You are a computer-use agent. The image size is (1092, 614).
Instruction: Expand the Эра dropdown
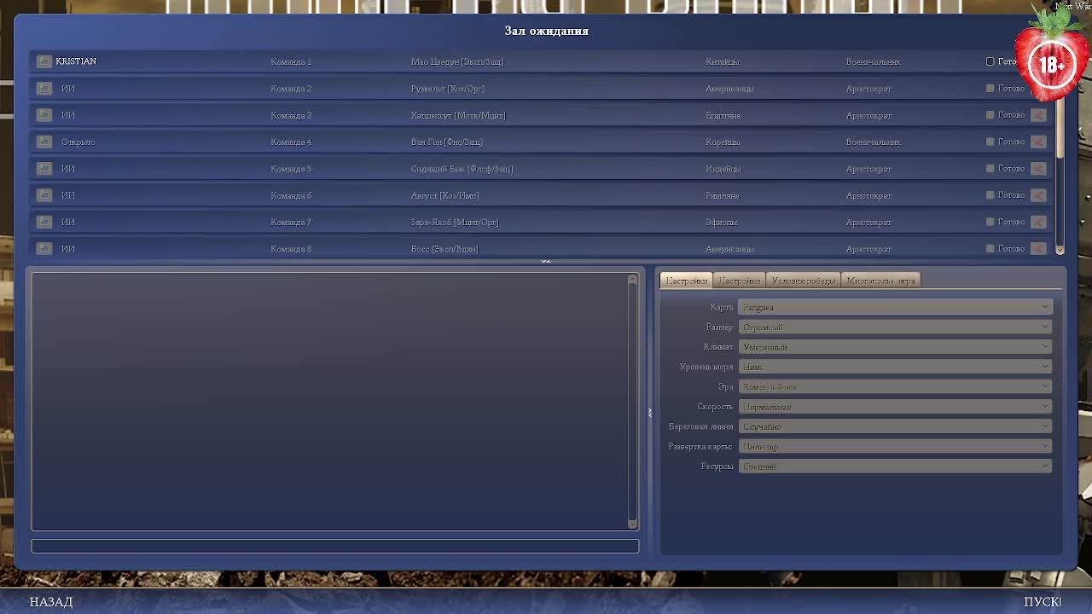[895, 386]
